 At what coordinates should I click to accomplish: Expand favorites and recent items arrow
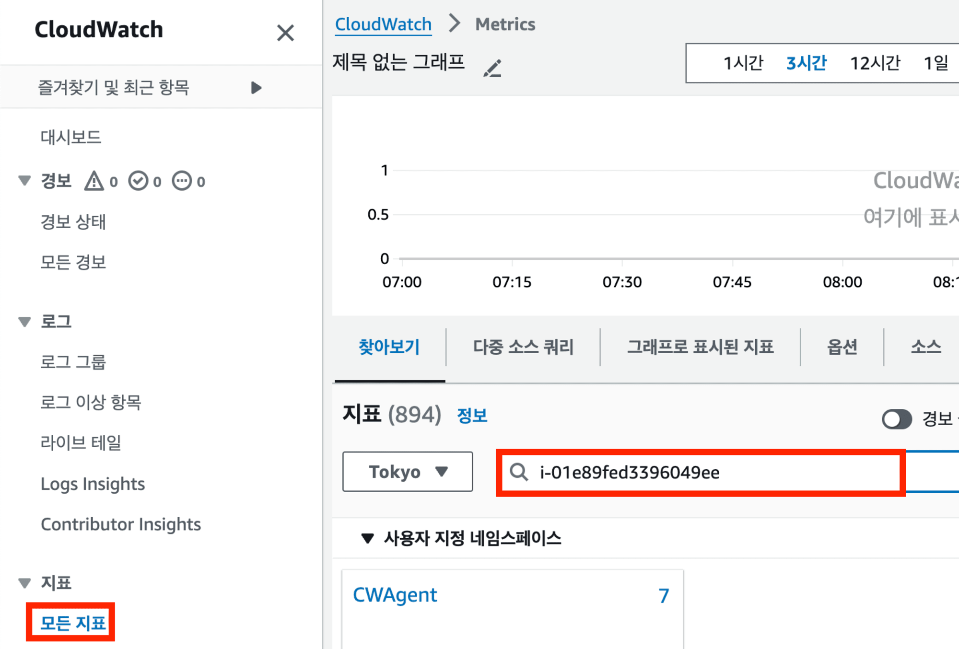tap(256, 88)
